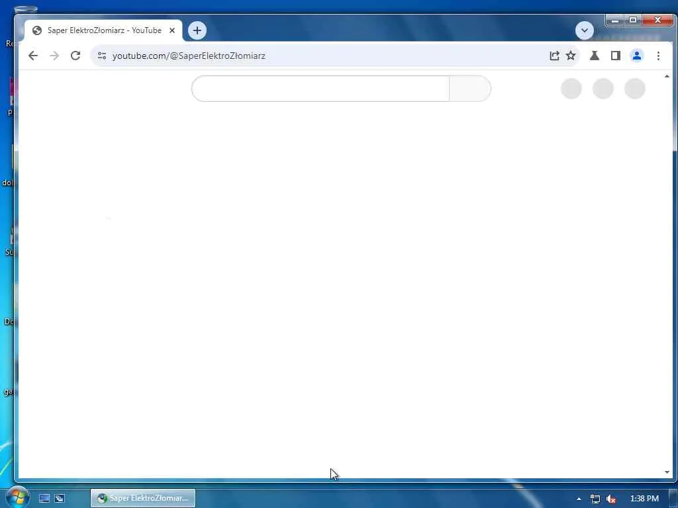
Task: Select the Saper ElektroZłomiarz - YouTube tab
Action: pos(103,30)
